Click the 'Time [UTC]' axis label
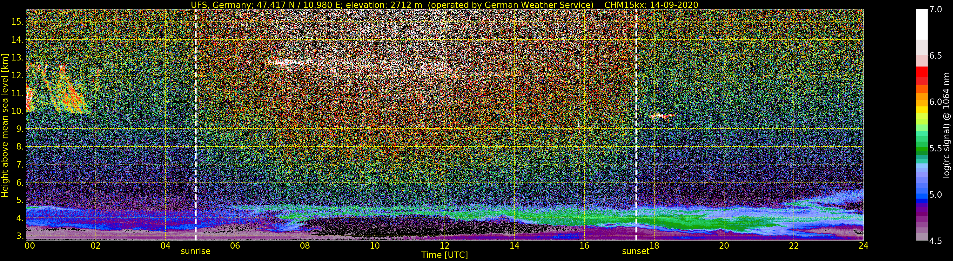Image resolution: width=953 pixels, height=261 pixels. pos(445,255)
